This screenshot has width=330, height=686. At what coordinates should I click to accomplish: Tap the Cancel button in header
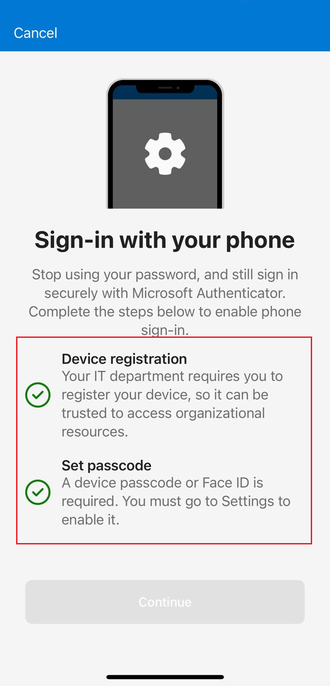click(35, 33)
